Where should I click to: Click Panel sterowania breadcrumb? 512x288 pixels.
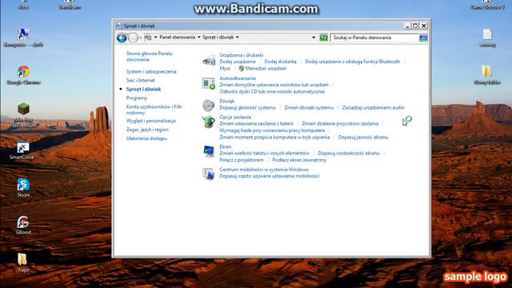coord(178,38)
